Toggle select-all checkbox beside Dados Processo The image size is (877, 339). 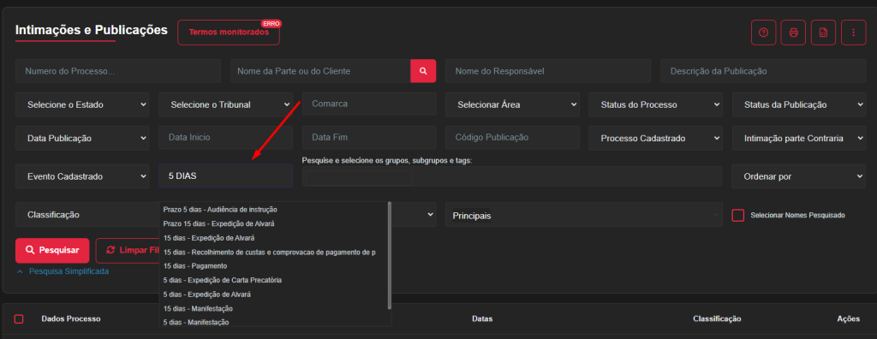(19, 318)
